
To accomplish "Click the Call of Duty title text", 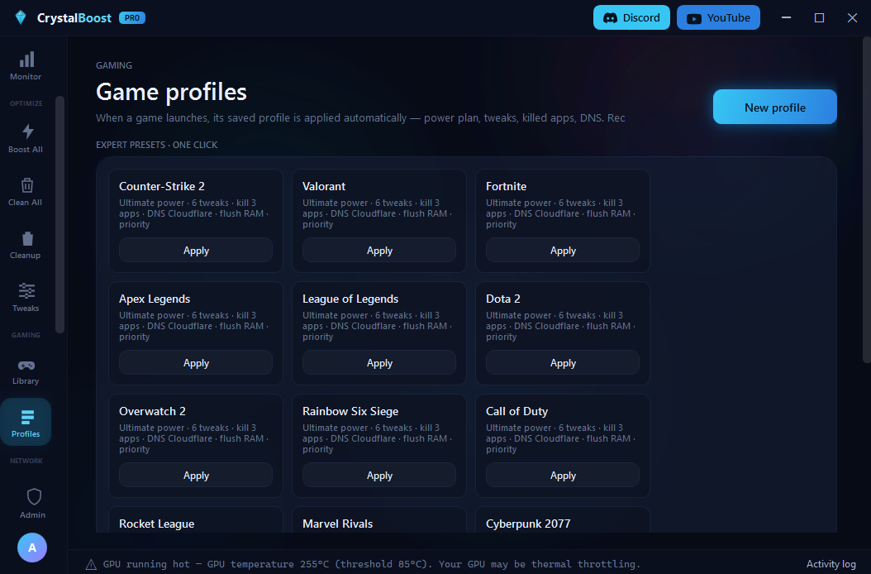I will click(517, 411).
